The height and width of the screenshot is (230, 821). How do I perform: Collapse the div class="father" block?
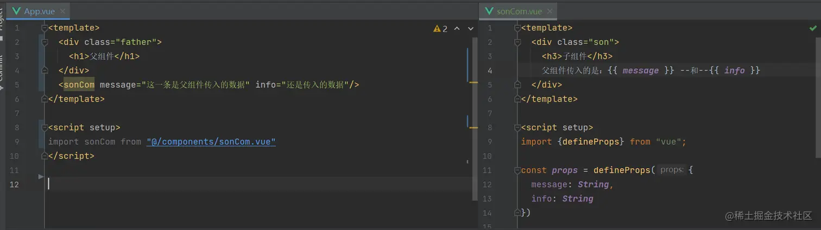pos(45,42)
